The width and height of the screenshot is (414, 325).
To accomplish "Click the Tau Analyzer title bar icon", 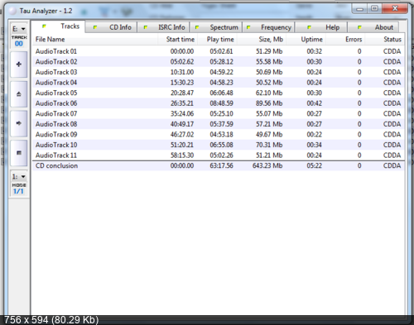I will click(x=12, y=11).
